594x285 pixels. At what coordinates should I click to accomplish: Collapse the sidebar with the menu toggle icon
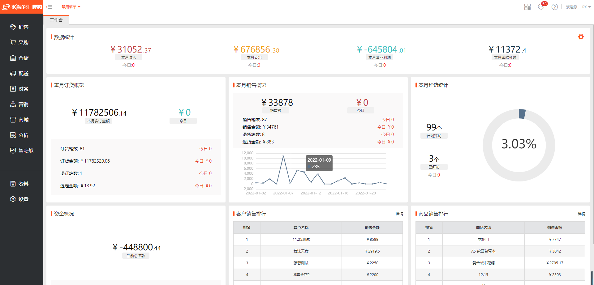[x=49, y=7]
